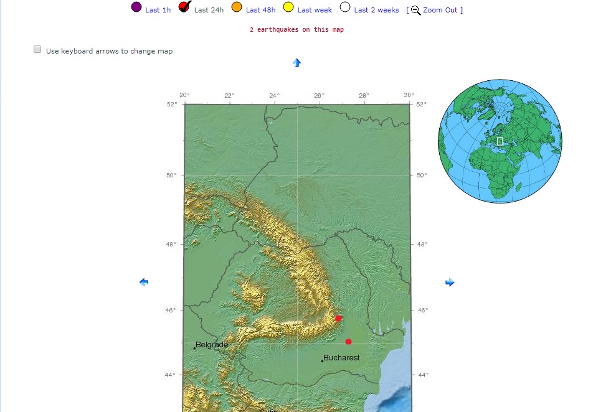593x412 pixels.
Task: Open the Last 2 weeks text link
Action: click(376, 10)
